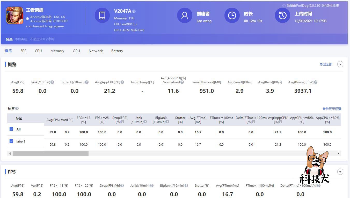This screenshot has height=198, width=350.
Task: Click the 时长 clock icon
Action: [232, 15]
